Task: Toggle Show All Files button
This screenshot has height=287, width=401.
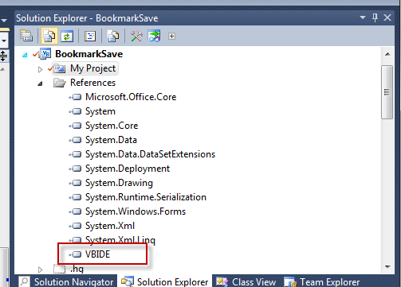Action: [x=49, y=36]
